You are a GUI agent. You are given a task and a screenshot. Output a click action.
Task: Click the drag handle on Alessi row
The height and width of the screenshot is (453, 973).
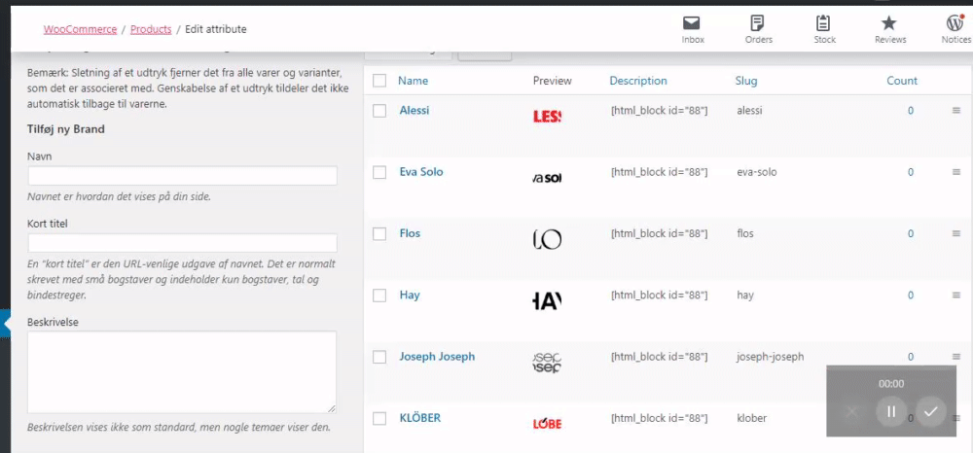(955, 110)
